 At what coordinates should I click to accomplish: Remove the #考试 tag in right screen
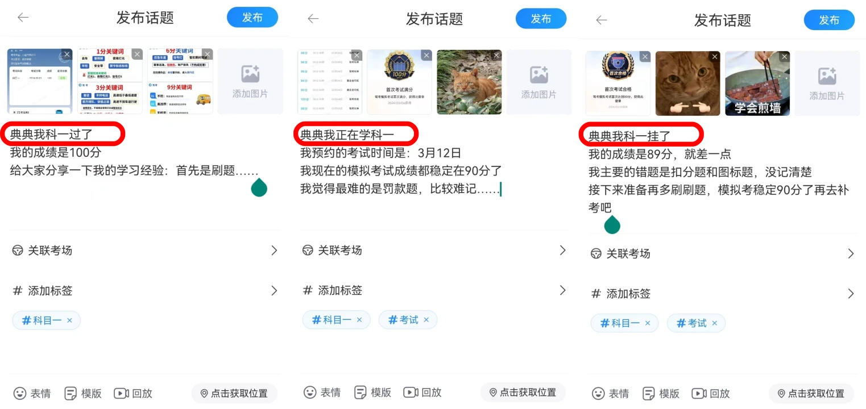(714, 323)
